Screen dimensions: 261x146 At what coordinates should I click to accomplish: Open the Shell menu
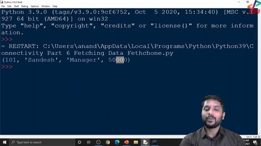(x=16, y=6)
